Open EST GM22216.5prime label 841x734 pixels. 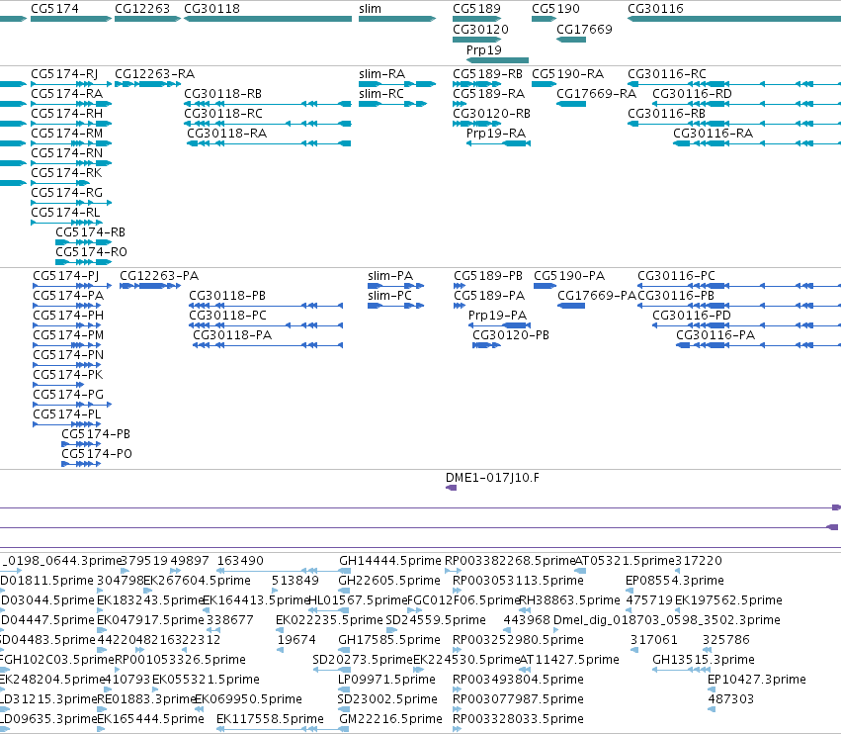point(389,718)
